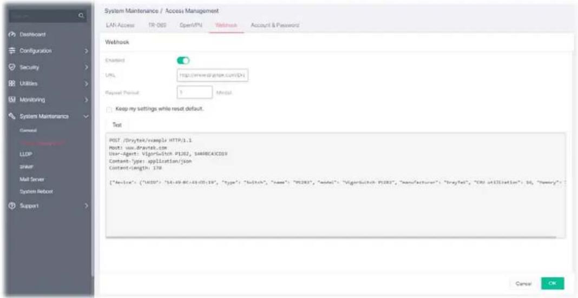Open LLDP in the sidebar
The image size is (578, 298).
coord(25,155)
